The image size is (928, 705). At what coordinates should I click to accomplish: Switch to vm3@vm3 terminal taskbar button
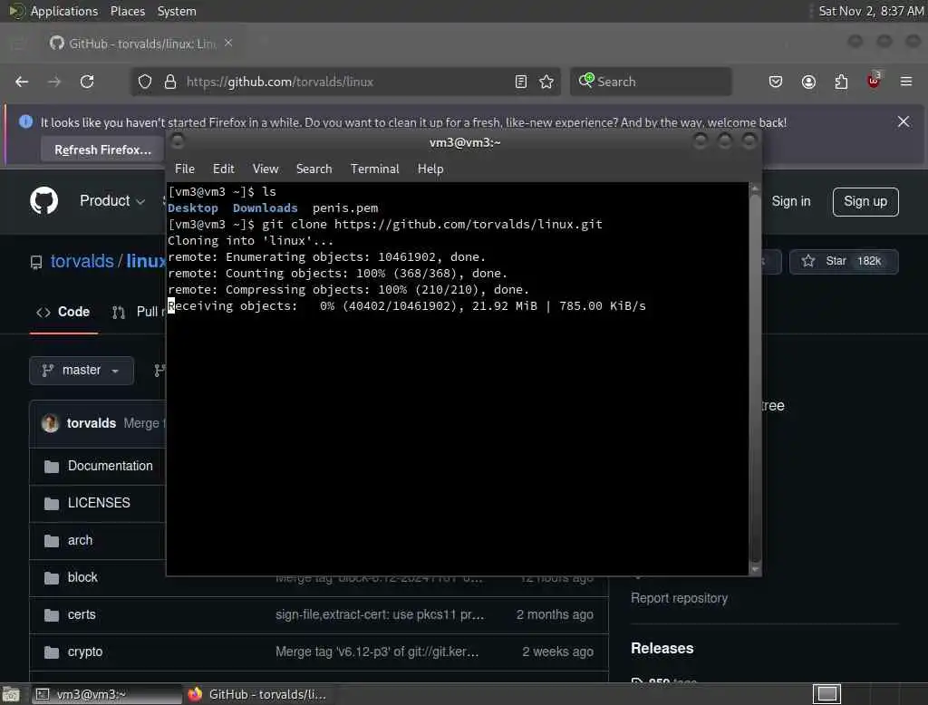pyautogui.click(x=107, y=694)
